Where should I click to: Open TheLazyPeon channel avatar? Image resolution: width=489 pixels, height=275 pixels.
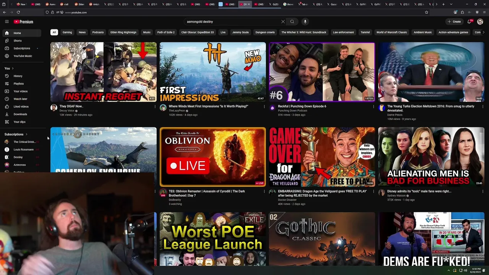coord(163,108)
